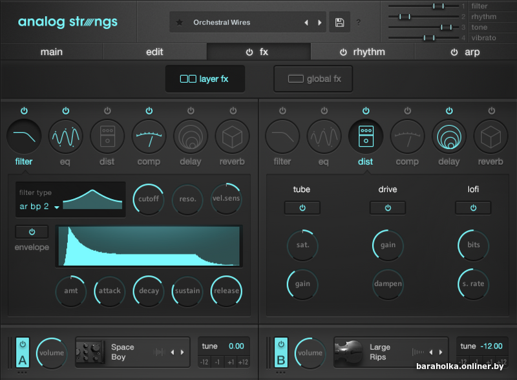Toggle the lofi power button
The width and height of the screenshot is (517, 380).
coord(473,207)
